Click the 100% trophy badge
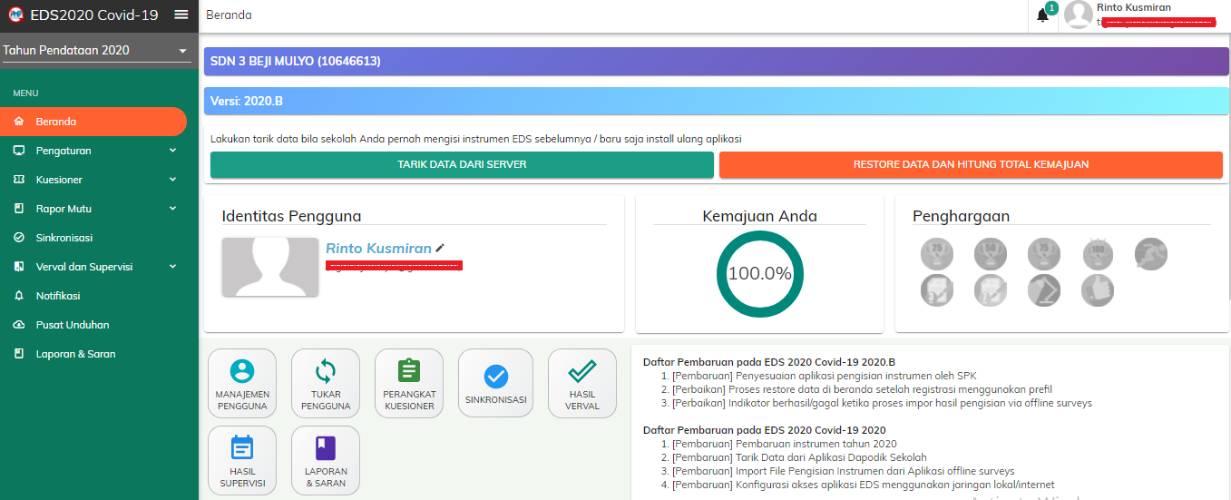 coord(1098,254)
